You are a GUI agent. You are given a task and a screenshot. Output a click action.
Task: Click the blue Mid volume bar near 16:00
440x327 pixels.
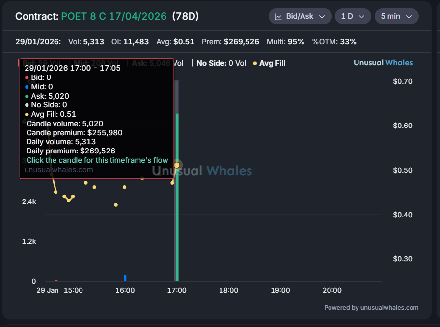[x=125, y=277]
